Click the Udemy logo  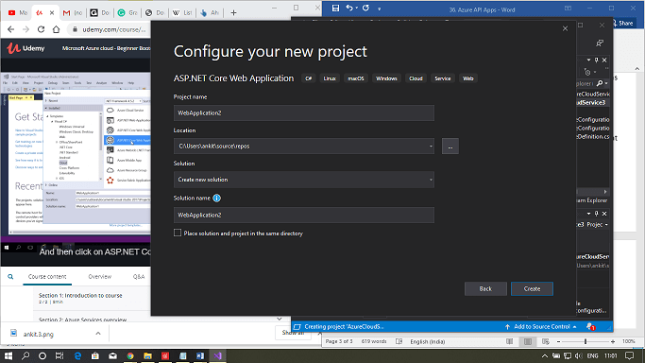[x=25, y=48]
